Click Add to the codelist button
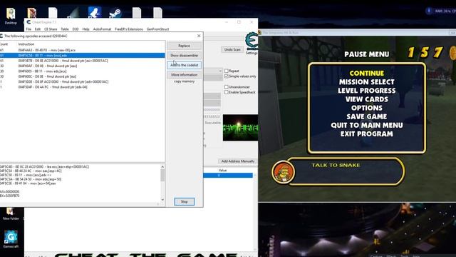This screenshot has width=456, height=257. [x=184, y=65]
